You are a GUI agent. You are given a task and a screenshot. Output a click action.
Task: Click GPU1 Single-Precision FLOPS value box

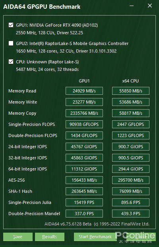84,124
